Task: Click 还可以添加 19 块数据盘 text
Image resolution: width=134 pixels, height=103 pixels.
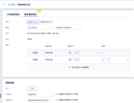Action: coord(80,67)
